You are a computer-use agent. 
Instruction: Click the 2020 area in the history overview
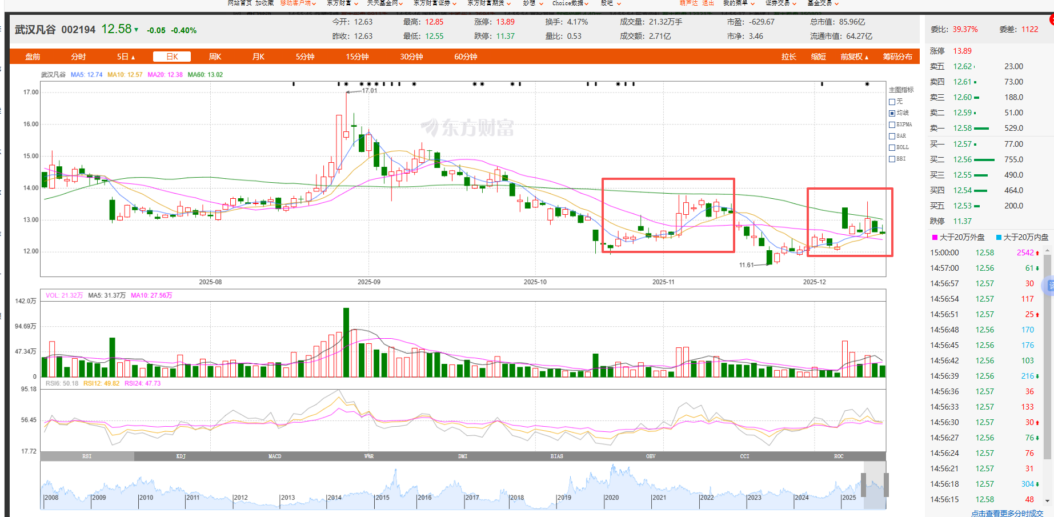click(611, 497)
